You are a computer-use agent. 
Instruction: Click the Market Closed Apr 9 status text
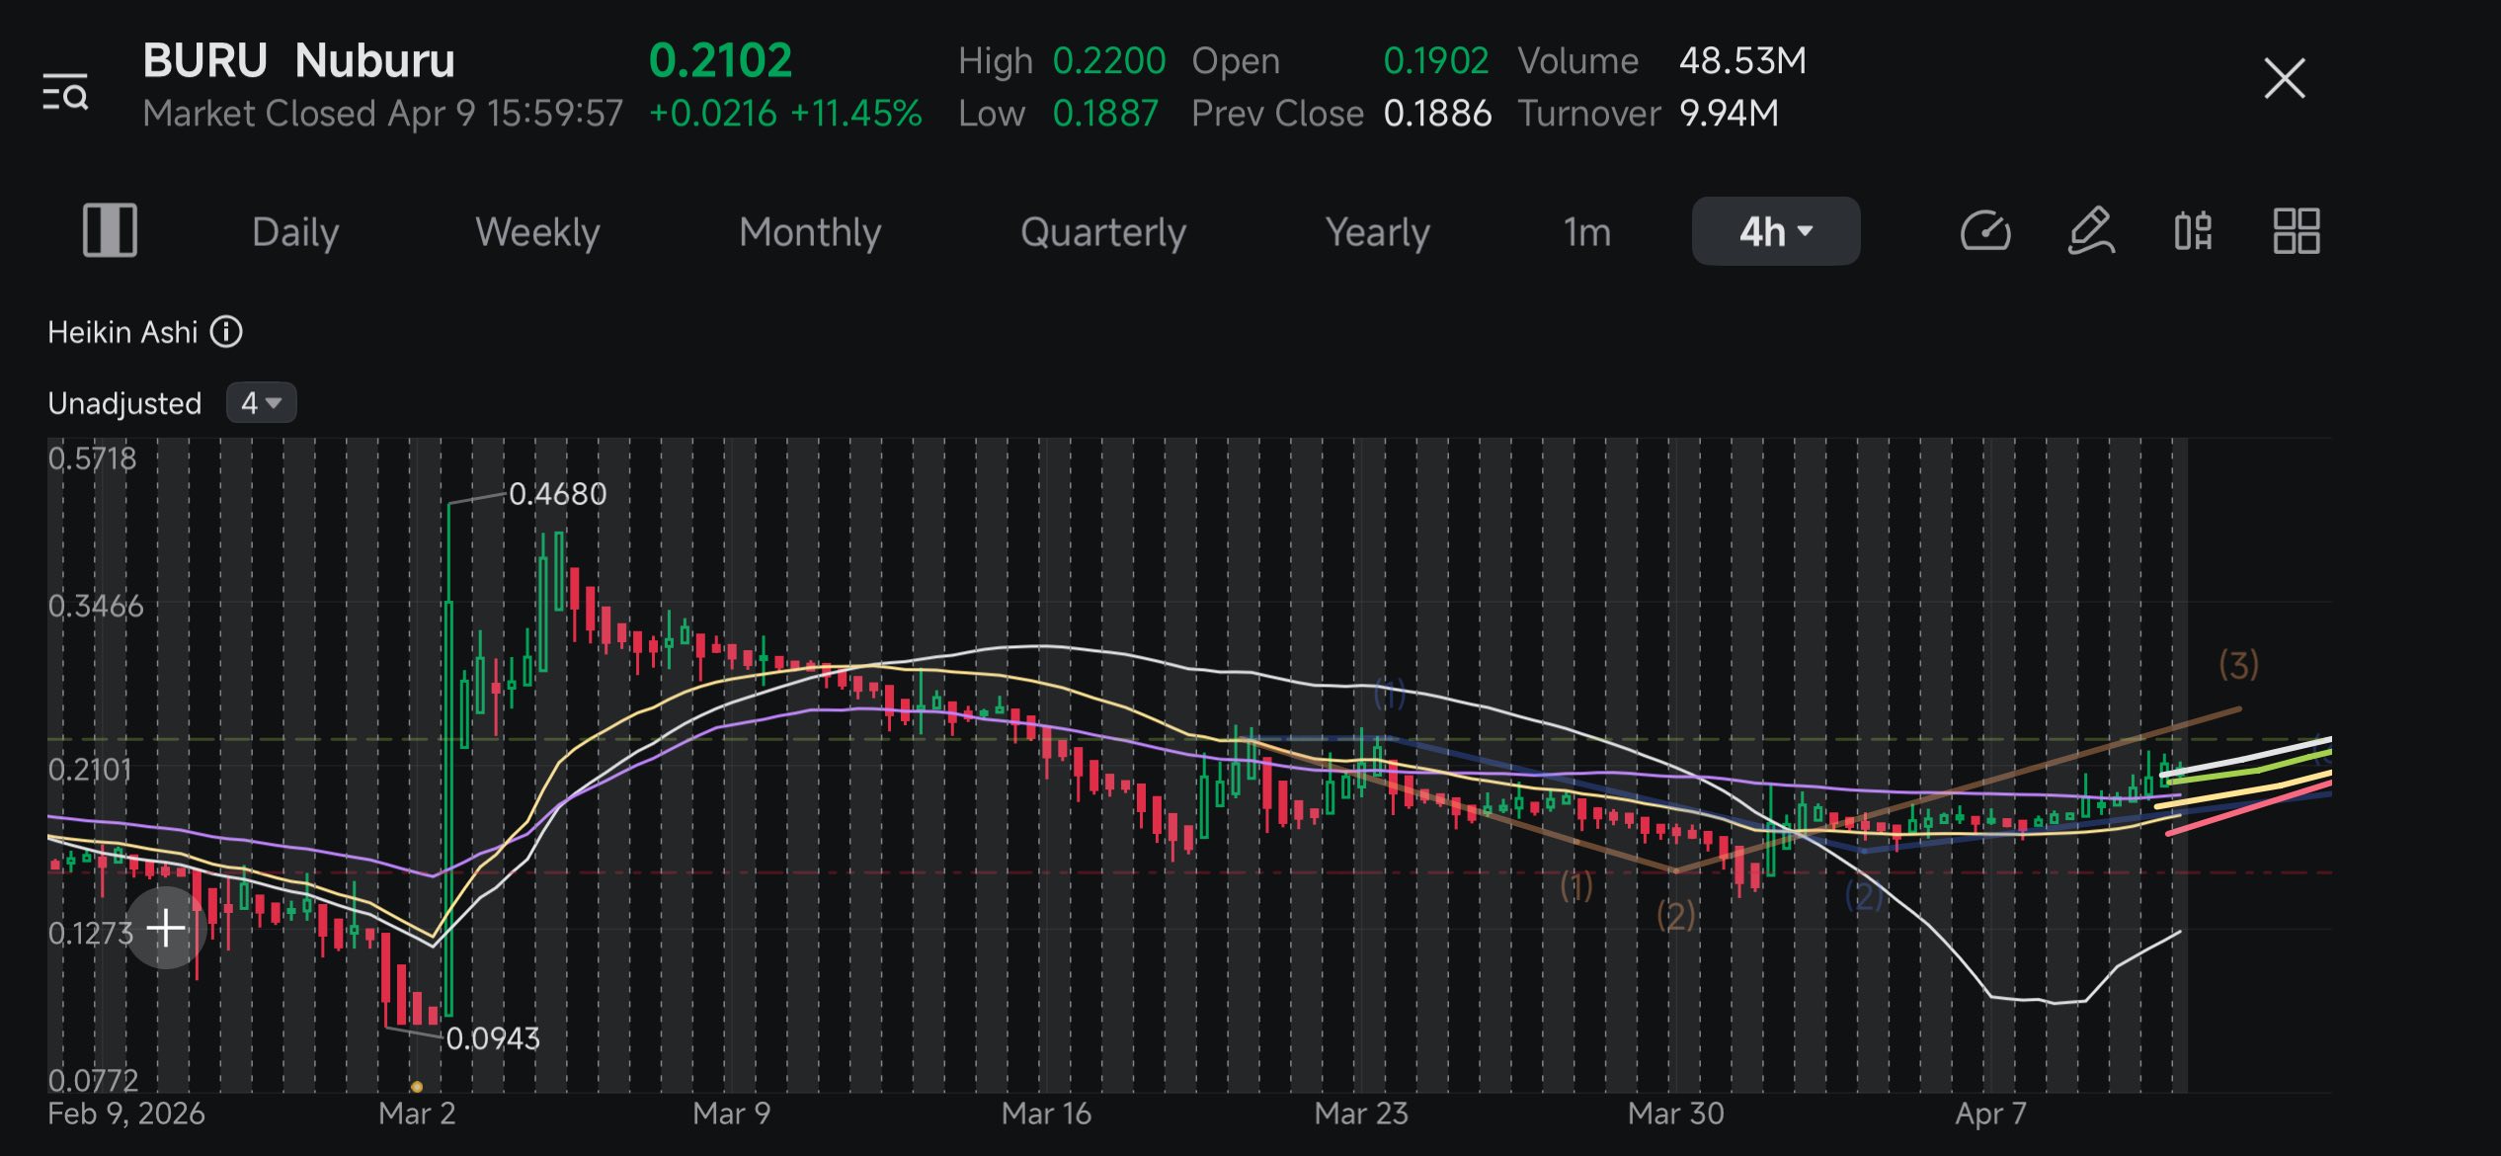383,114
